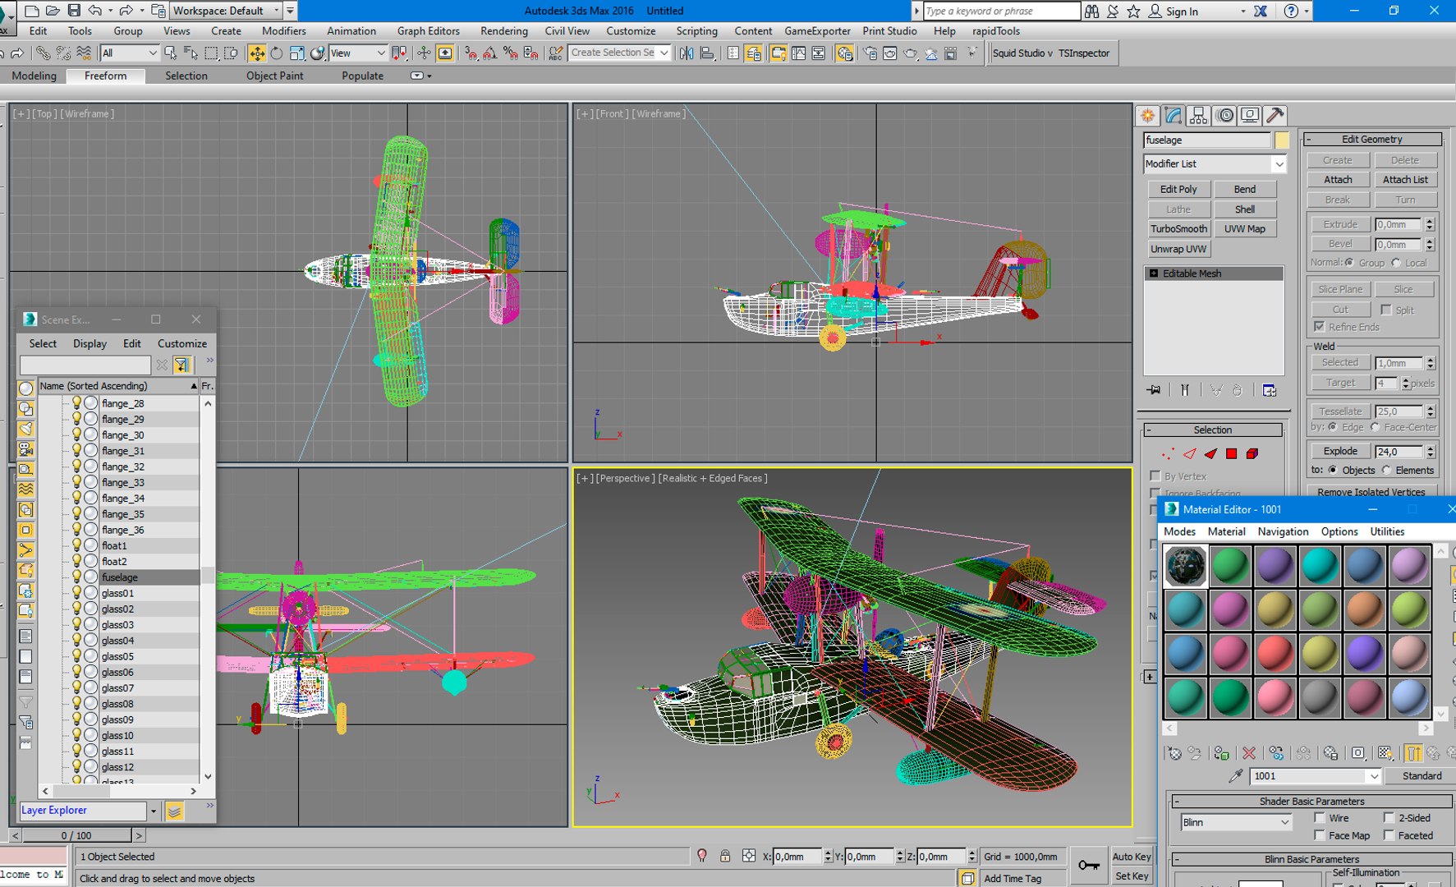
Task: Click the Render Production teapot icon
Action: pyautogui.click(x=911, y=53)
